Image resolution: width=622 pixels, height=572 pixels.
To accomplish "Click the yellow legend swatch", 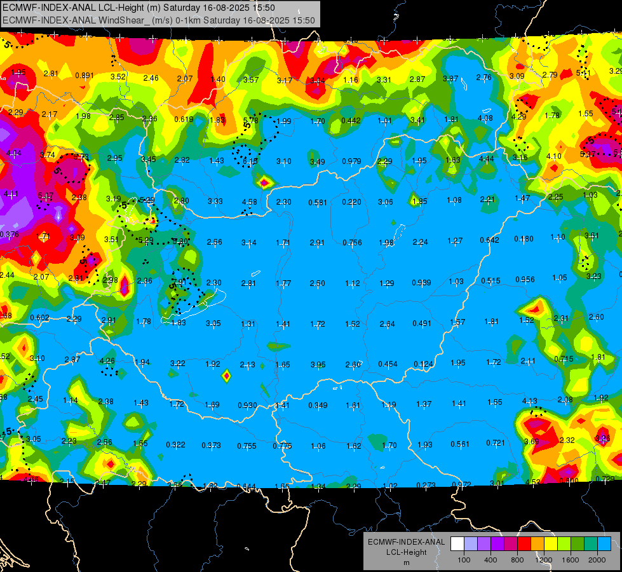I will coord(551,544).
